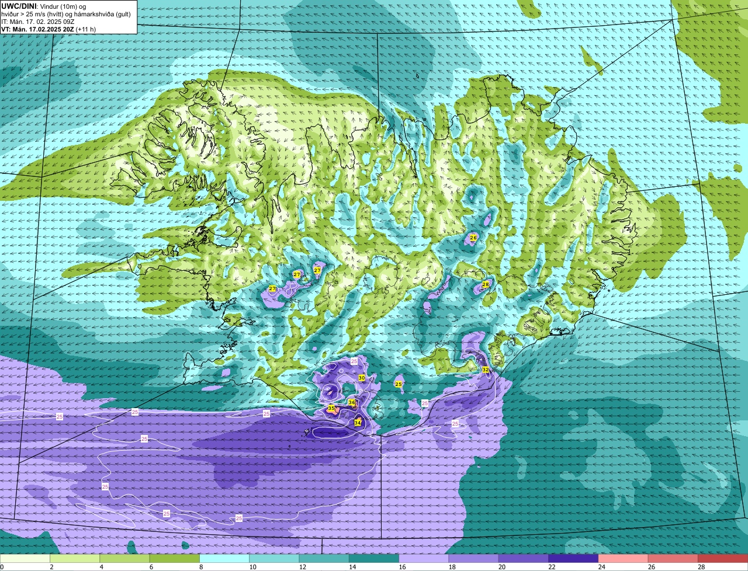Click the yellow max gust label 30
Screen dimensions: 748x571
point(362,378)
